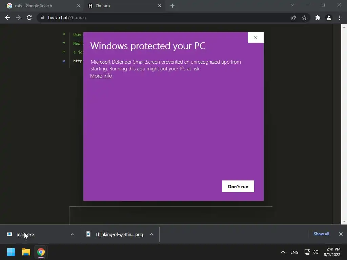Open the Windows Start menu

click(x=11, y=252)
